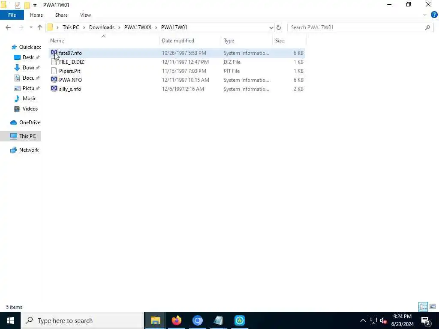Go back to previous folder

point(8,27)
